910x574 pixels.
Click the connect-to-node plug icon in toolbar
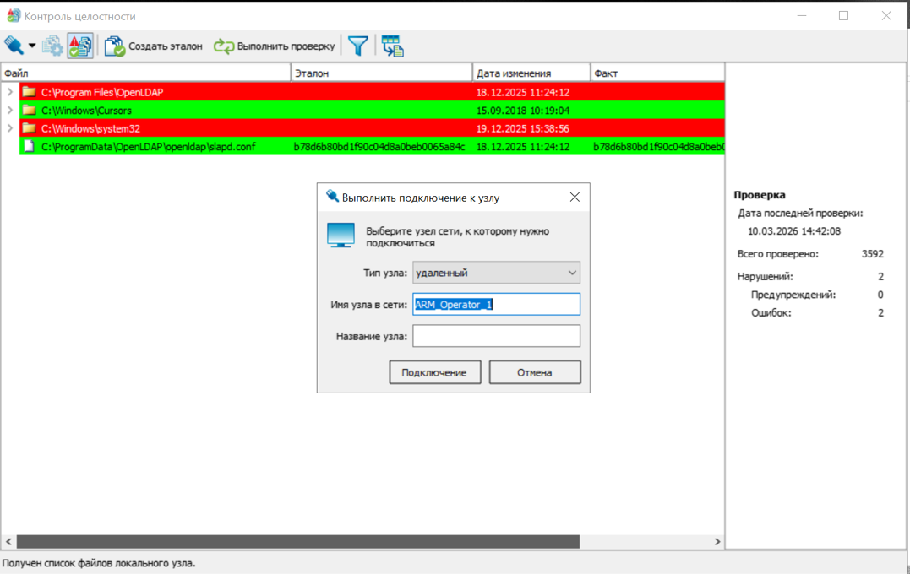[14, 46]
